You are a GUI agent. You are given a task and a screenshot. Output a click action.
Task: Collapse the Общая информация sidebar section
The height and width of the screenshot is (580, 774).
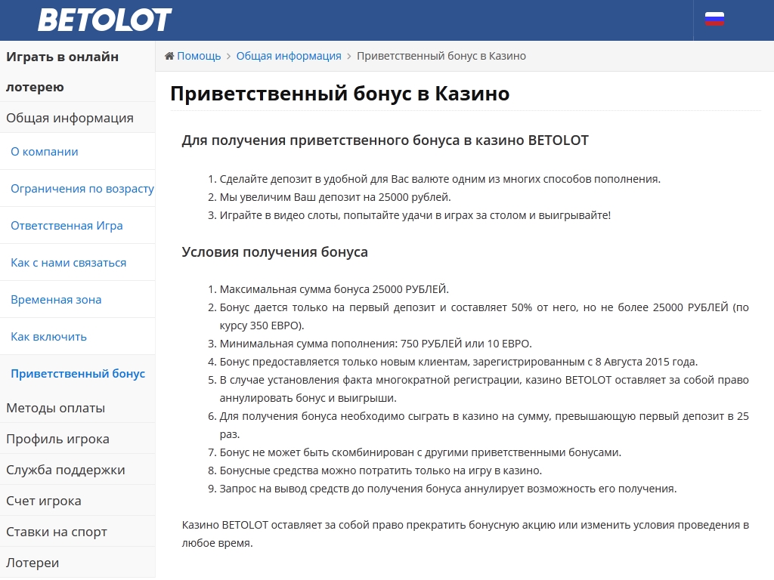click(70, 118)
